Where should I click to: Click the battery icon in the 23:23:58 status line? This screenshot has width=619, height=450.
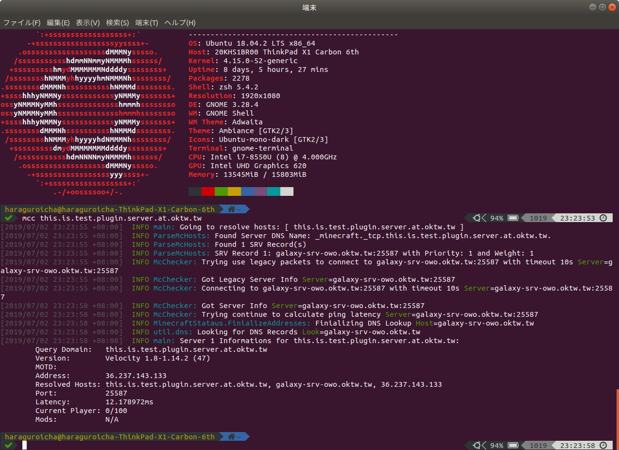click(513, 446)
